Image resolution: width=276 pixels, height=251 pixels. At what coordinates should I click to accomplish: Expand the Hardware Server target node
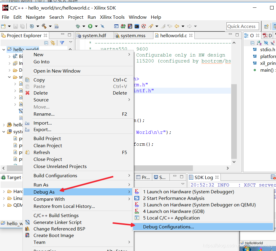[4, 192]
